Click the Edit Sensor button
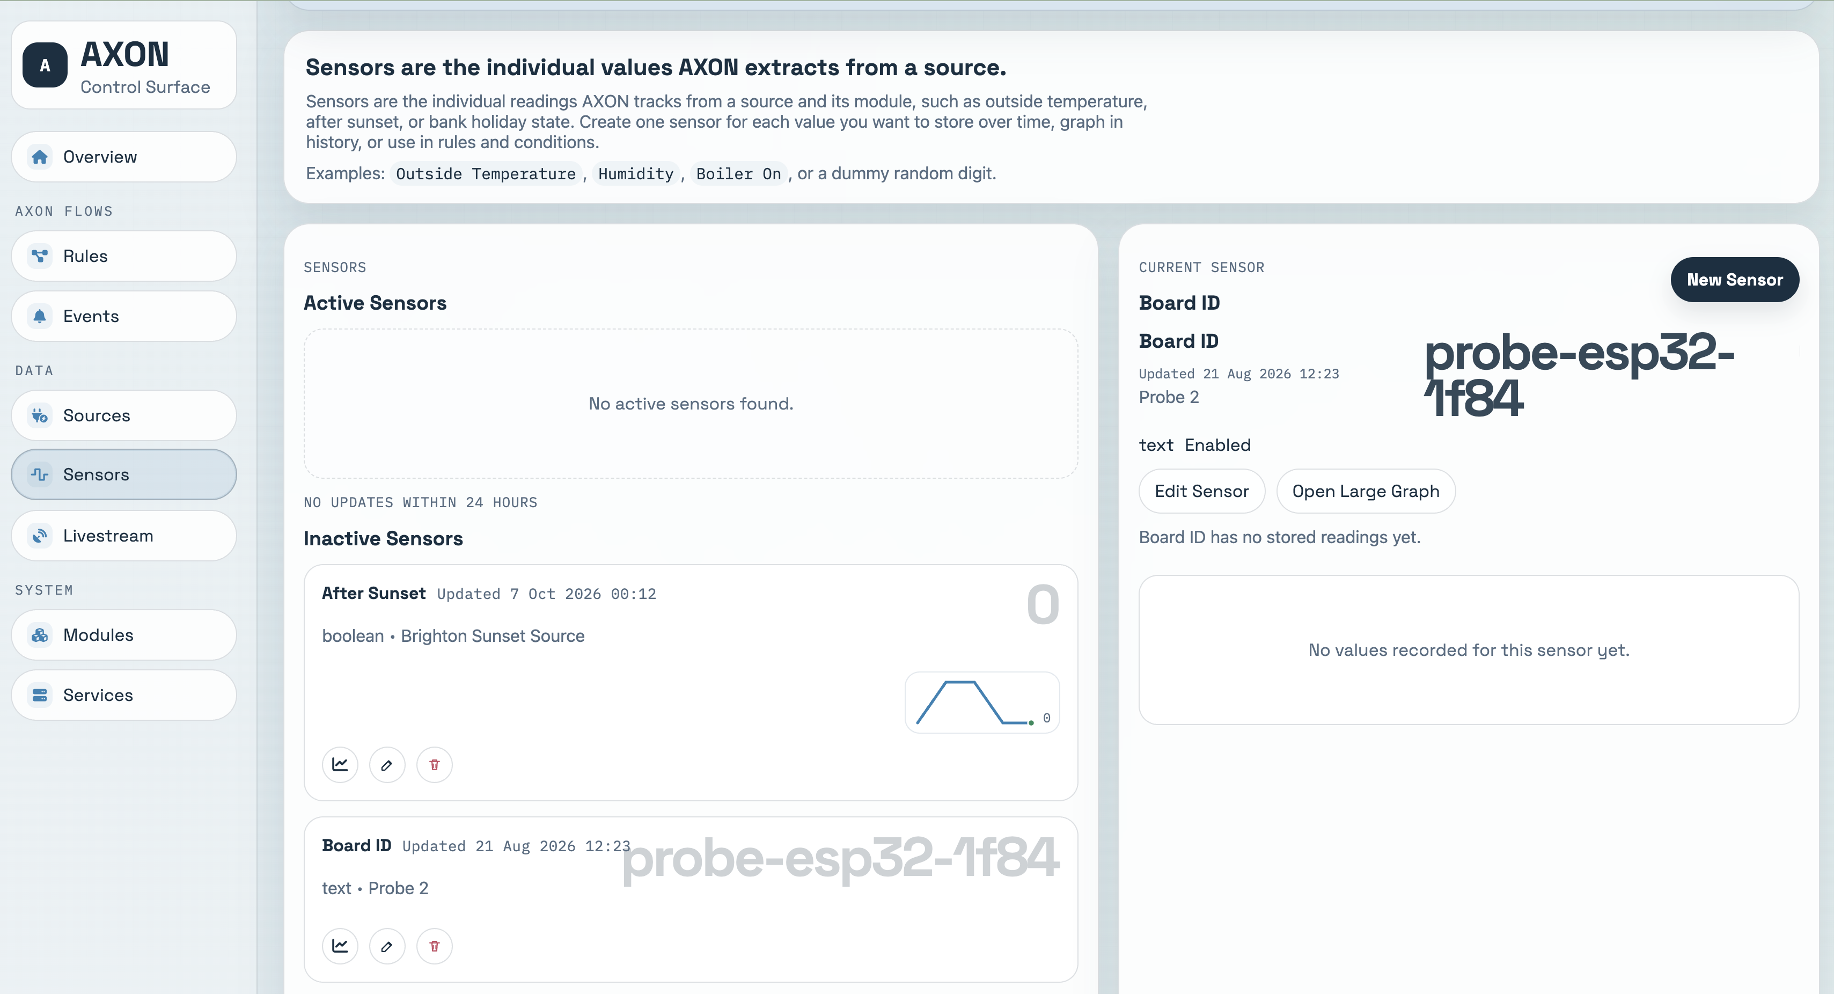 pyautogui.click(x=1202, y=491)
